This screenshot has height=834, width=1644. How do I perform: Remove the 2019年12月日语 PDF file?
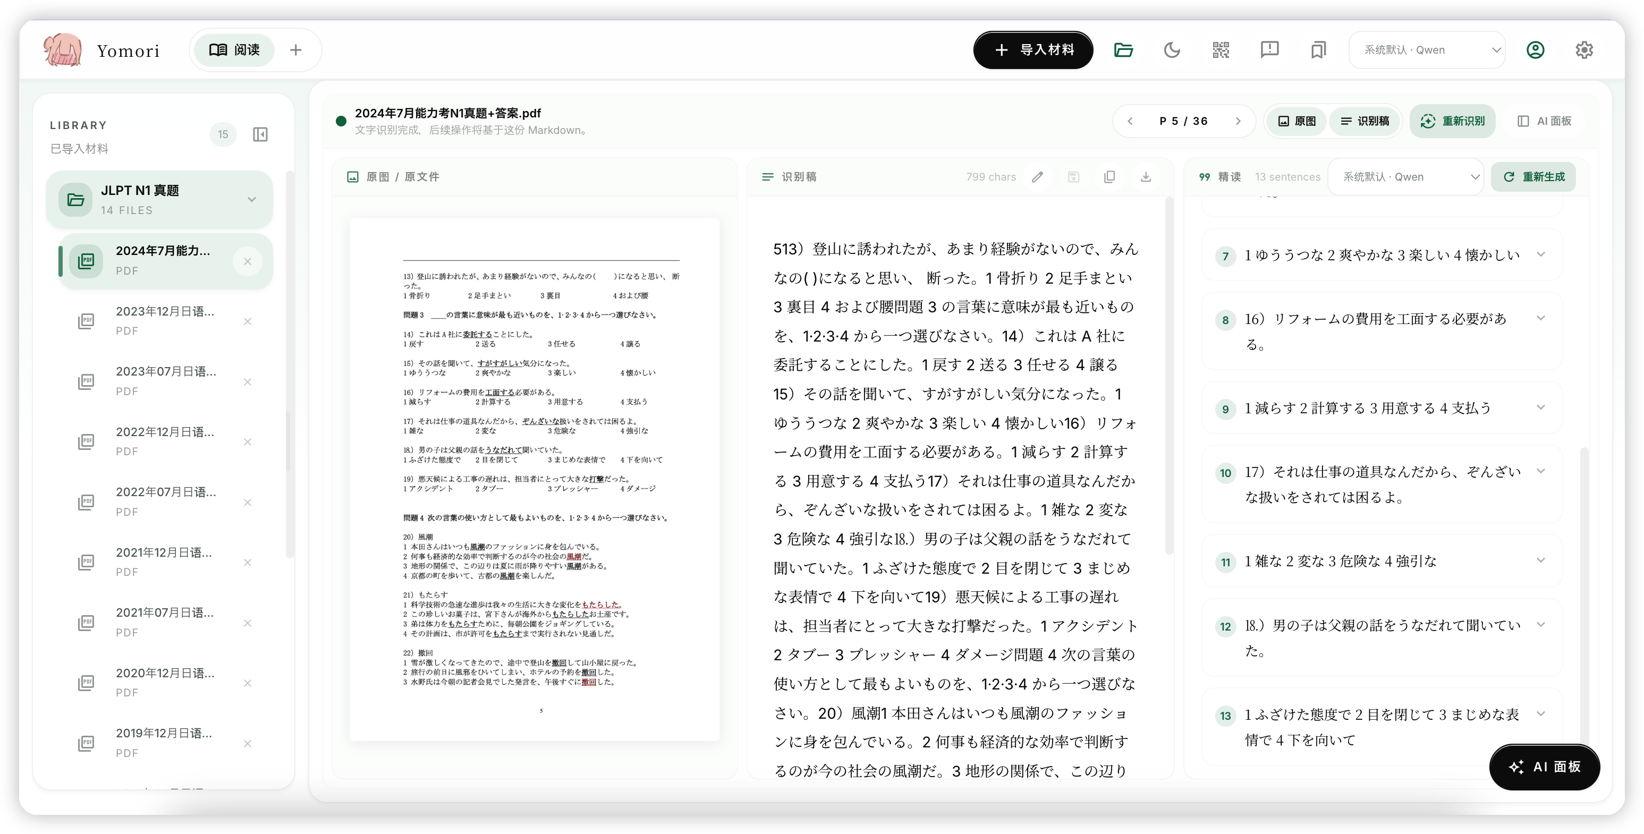click(x=248, y=743)
